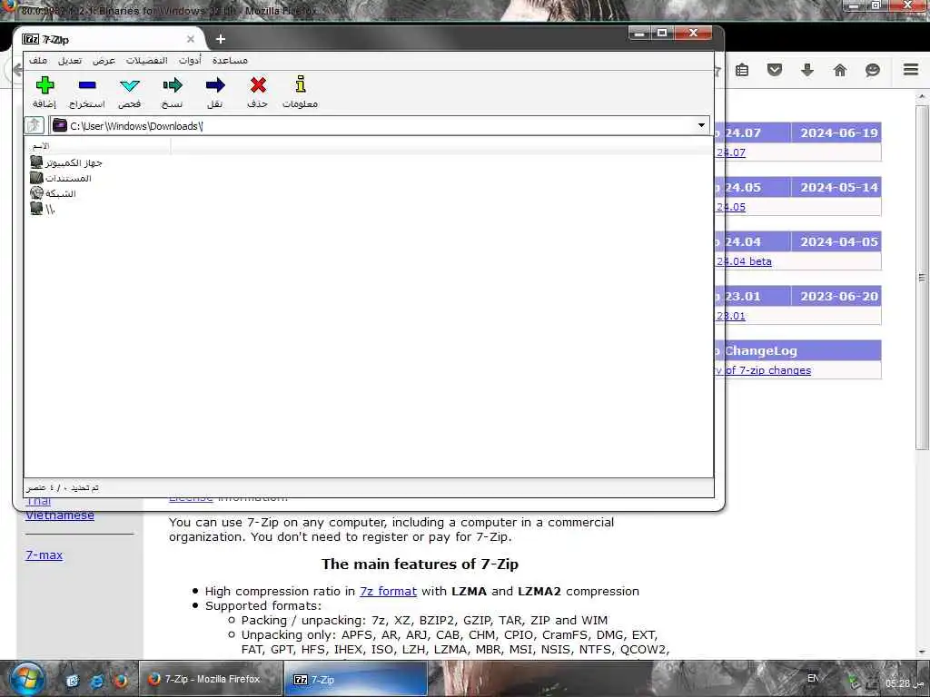Click the system tray clock
This screenshot has width=930, height=697.
point(905,683)
